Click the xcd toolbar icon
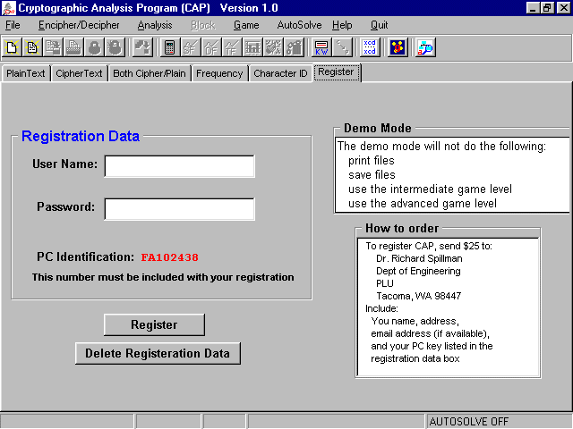573x429 pixels. [369, 47]
